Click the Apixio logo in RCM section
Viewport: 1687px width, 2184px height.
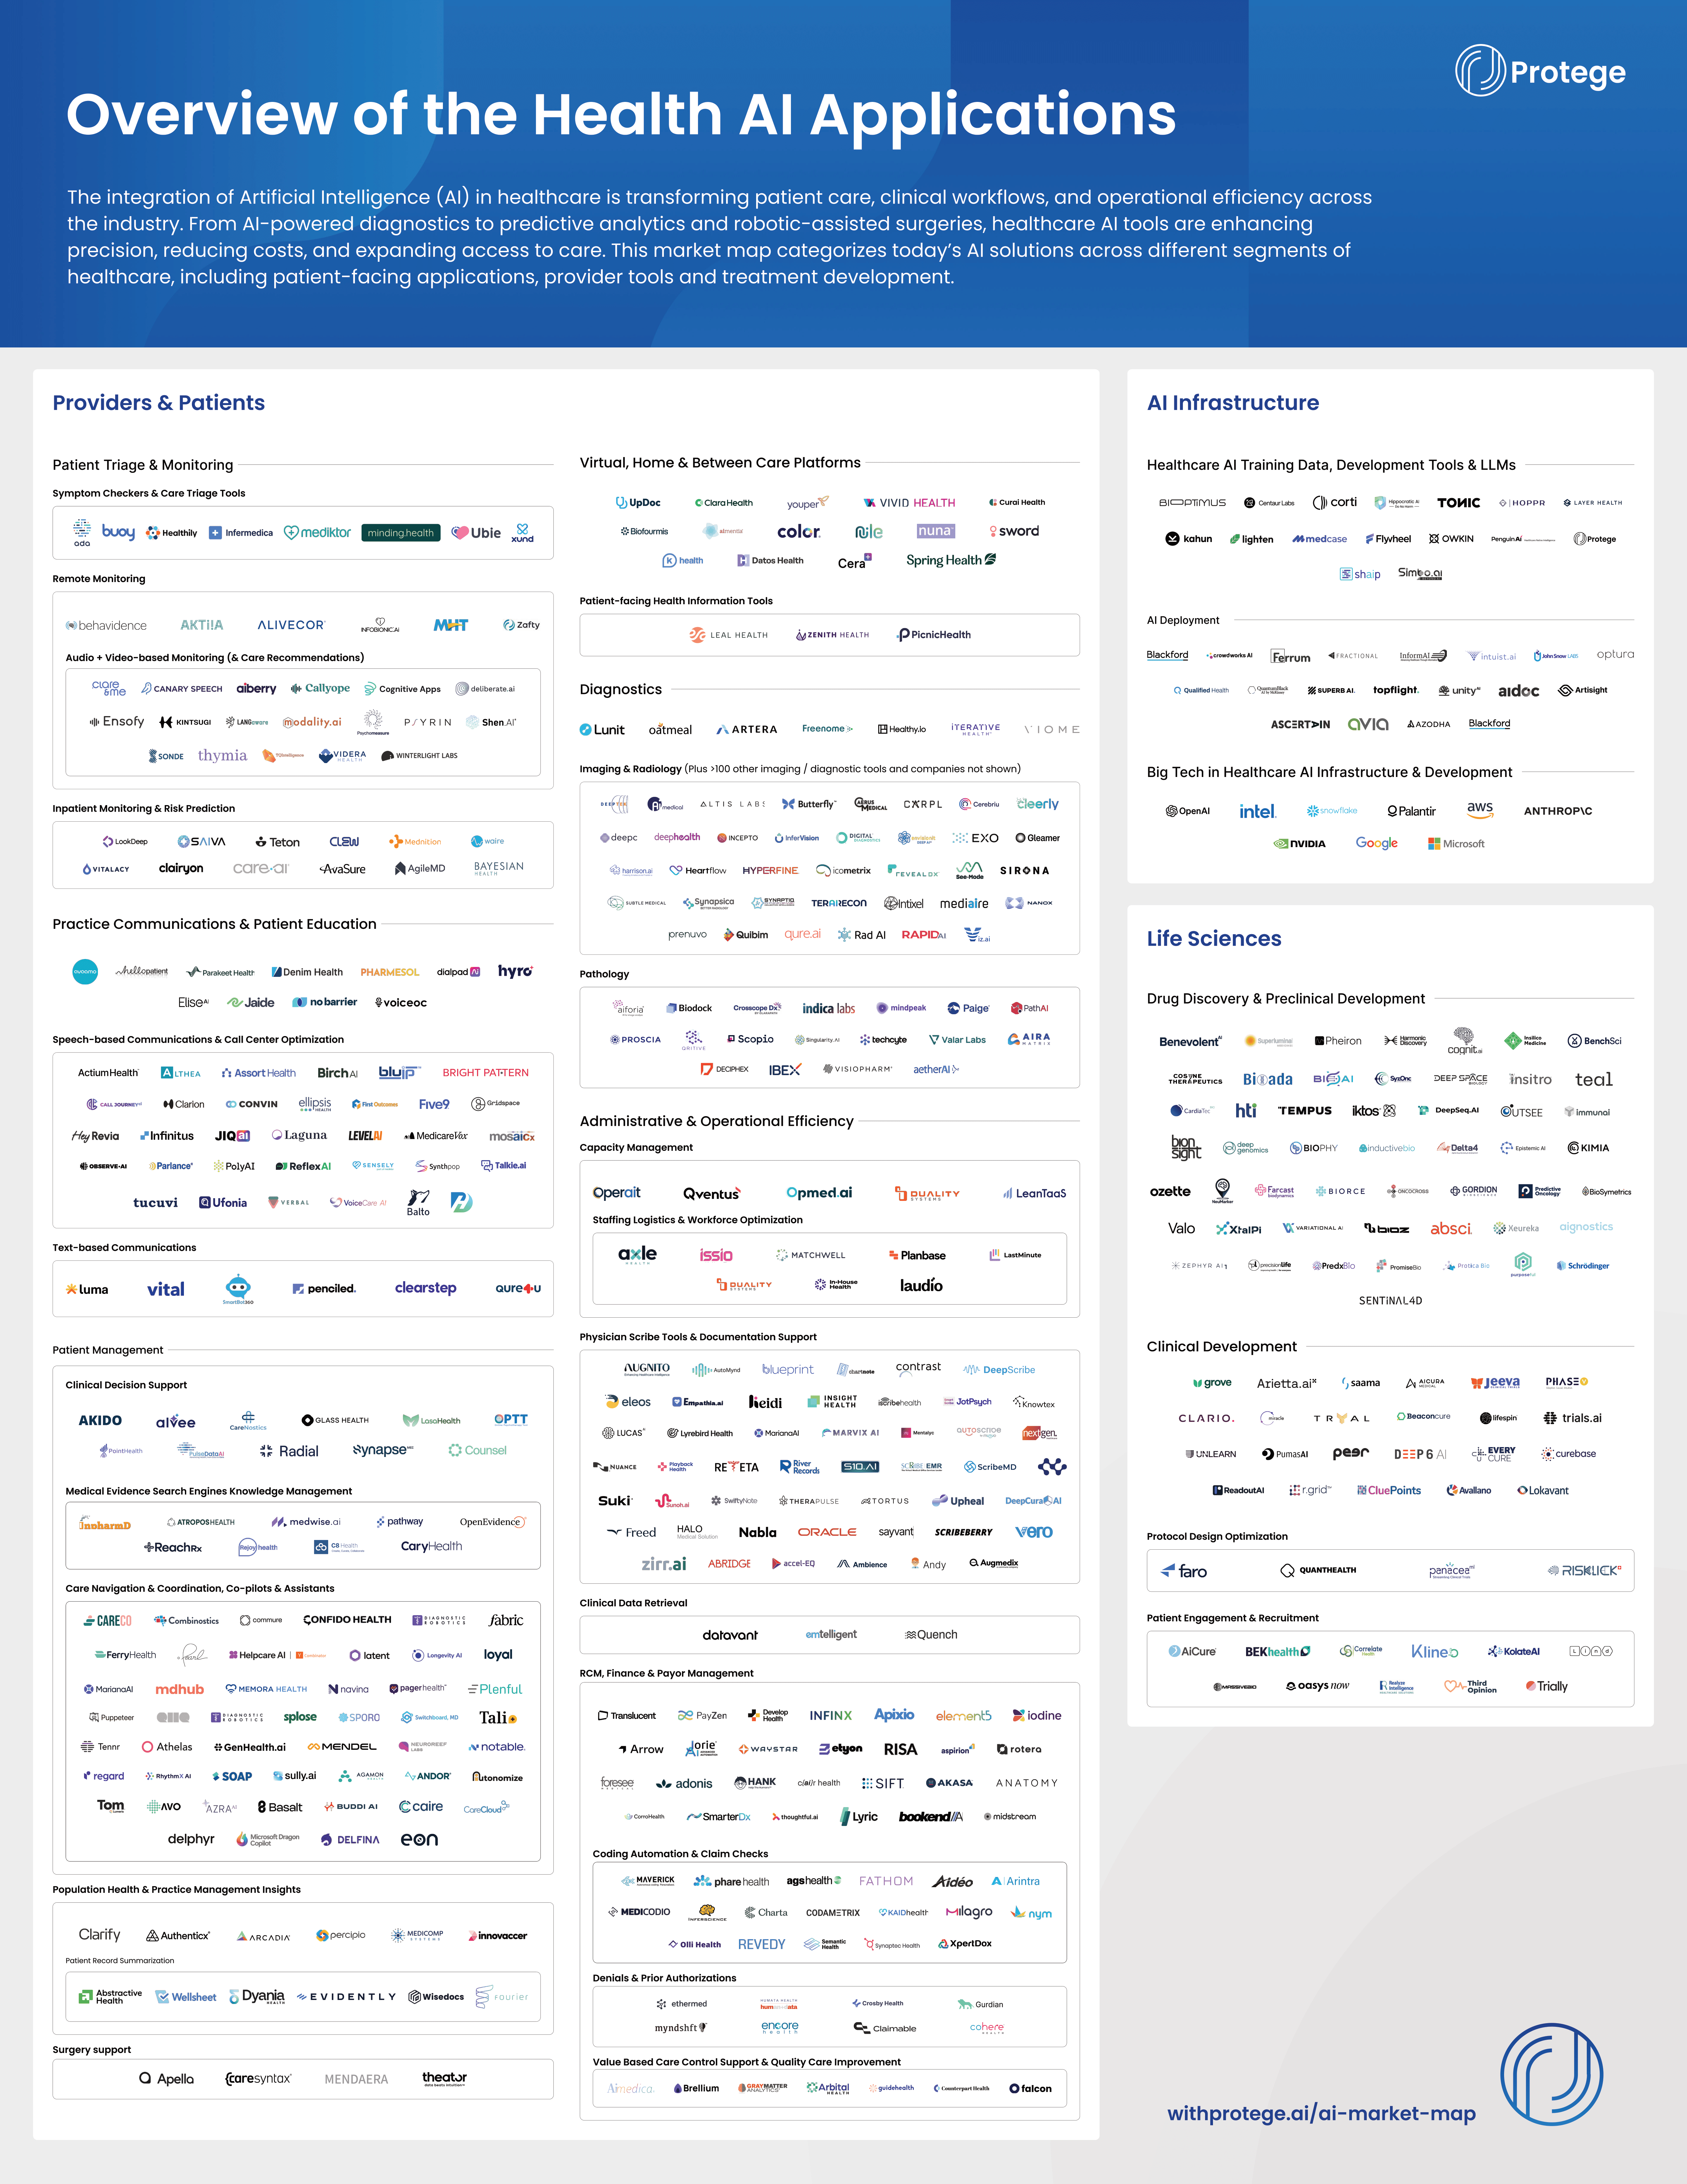894,1715
